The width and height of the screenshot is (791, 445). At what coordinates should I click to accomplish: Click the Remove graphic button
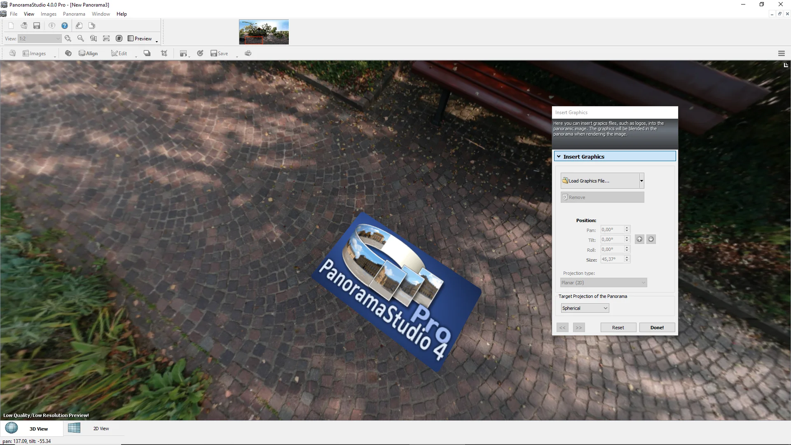click(602, 197)
